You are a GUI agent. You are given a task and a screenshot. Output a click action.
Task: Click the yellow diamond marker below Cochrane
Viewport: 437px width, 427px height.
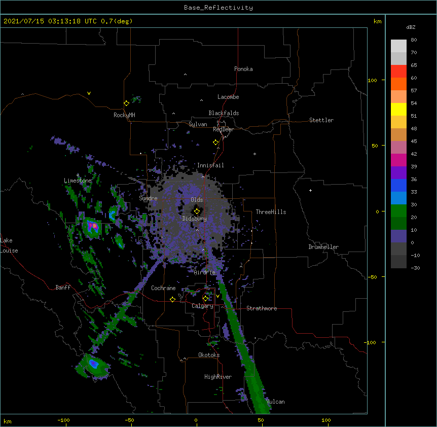pos(172,299)
